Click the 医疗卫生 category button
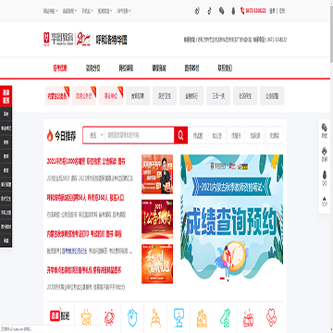 coord(165,96)
